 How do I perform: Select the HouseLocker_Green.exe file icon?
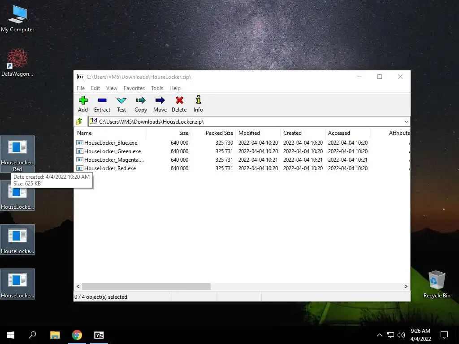tap(79, 151)
